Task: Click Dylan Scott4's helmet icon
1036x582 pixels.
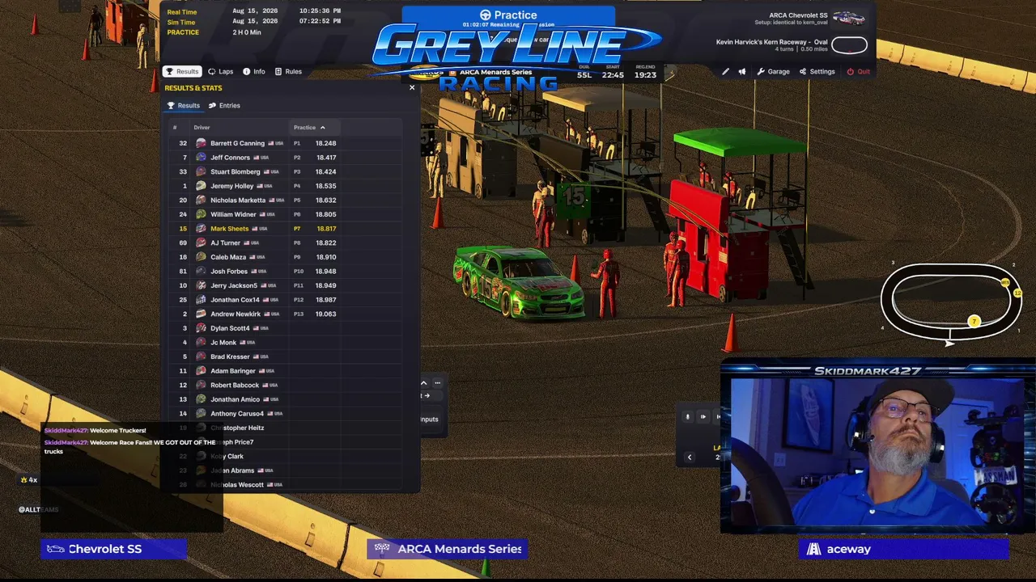Action: coord(201,328)
